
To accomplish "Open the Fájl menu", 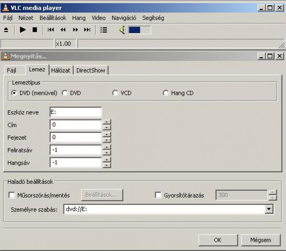I will click(8, 18).
